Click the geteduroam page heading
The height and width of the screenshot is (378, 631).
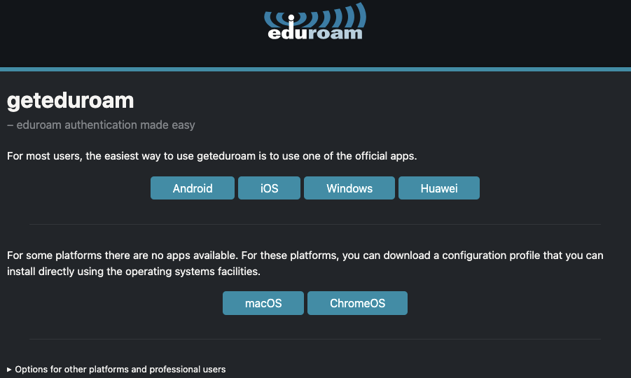pyautogui.click(x=71, y=101)
